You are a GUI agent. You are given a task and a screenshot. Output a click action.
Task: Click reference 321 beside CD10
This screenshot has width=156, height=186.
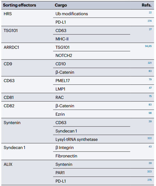pyautogui.click(x=149, y=63)
